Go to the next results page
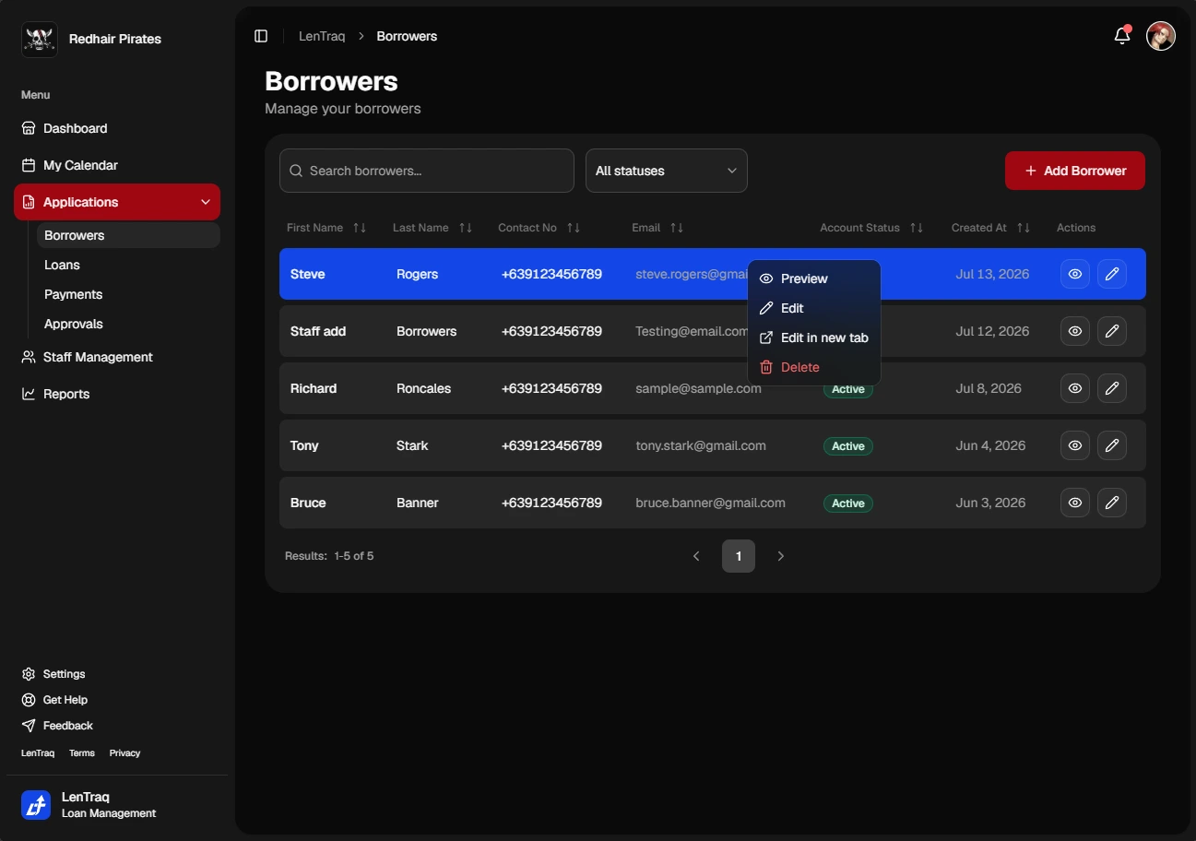This screenshot has height=841, width=1196. [781, 556]
